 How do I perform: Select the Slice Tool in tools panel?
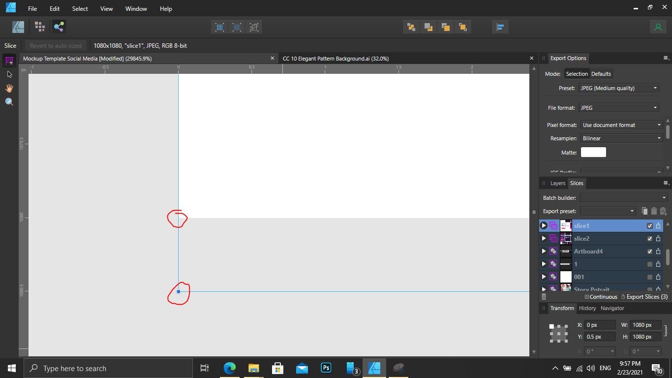pos(9,61)
